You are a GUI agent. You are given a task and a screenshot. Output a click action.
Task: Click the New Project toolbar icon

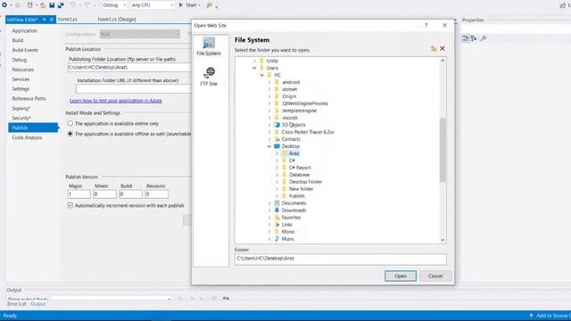[x=29, y=5]
